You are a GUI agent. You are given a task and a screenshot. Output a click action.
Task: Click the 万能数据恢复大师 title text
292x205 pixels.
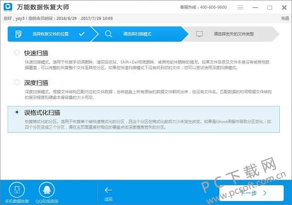pyautogui.click(x=43, y=7)
